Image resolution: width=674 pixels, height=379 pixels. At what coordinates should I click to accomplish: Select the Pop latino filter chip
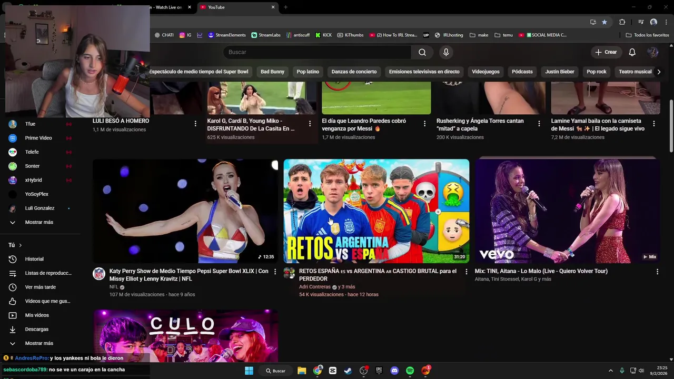pyautogui.click(x=308, y=72)
